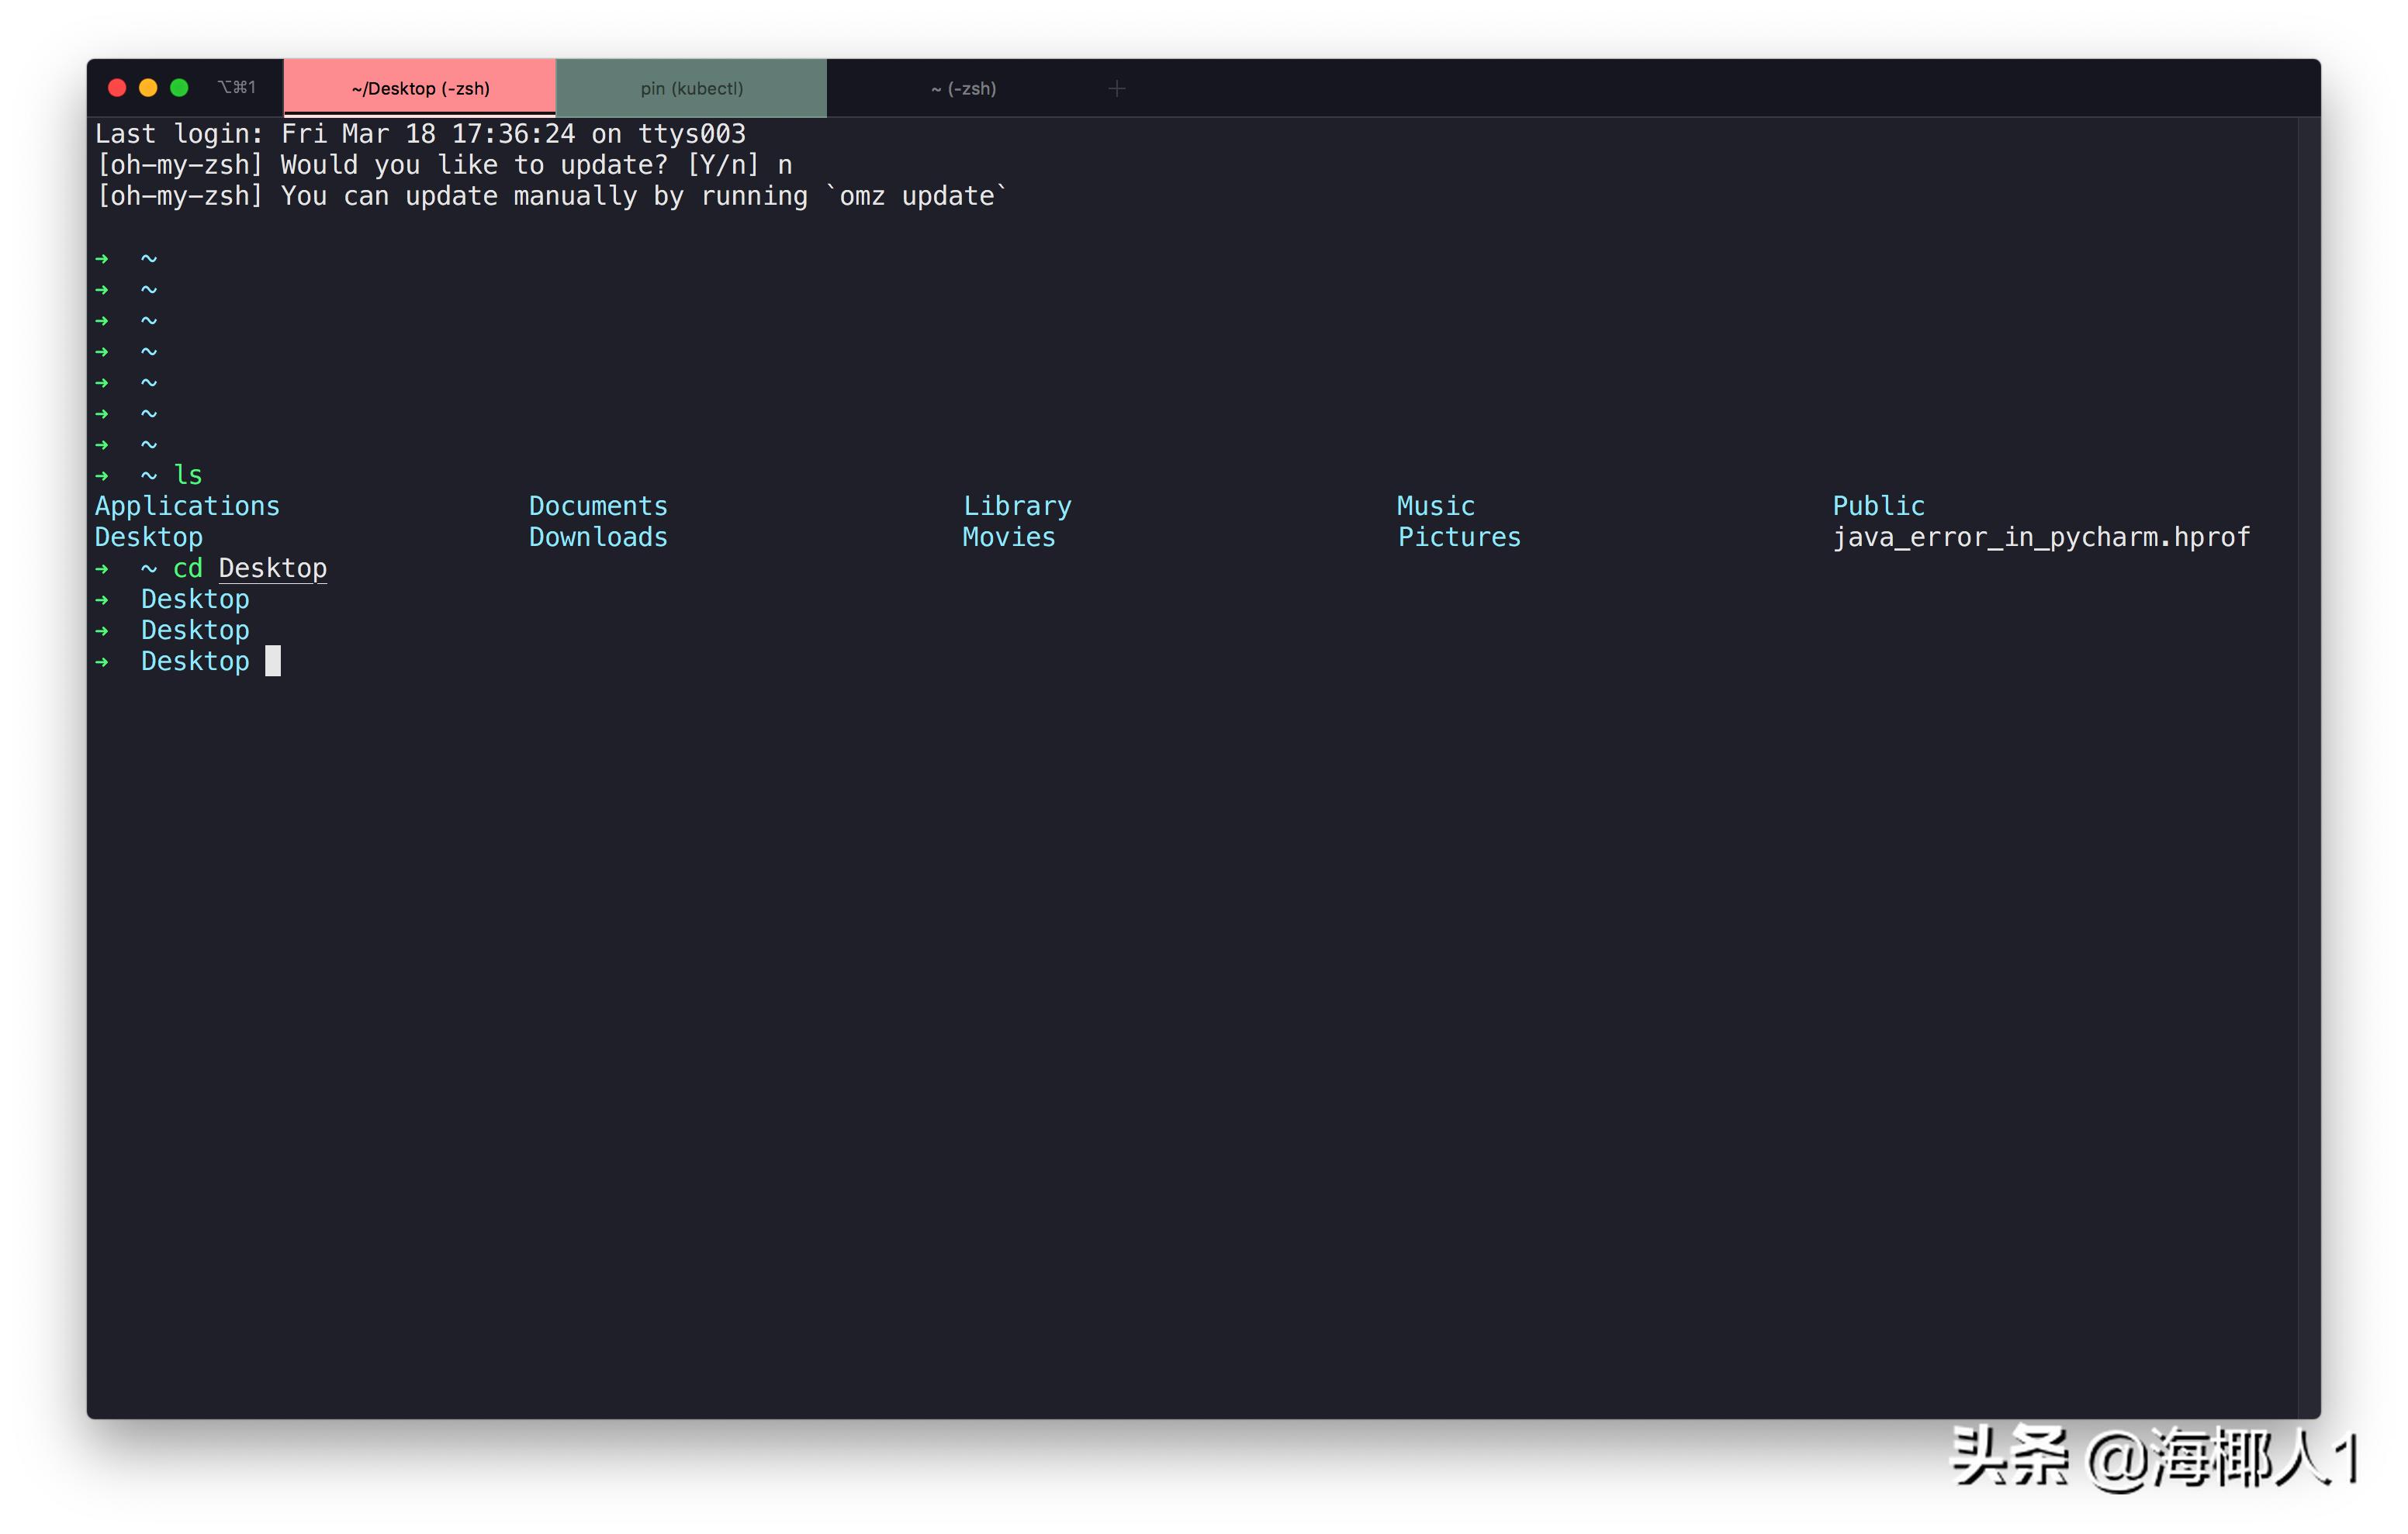Screen dimensions: 2408x1534
Task: Click the red close window button
Action: 117,88
